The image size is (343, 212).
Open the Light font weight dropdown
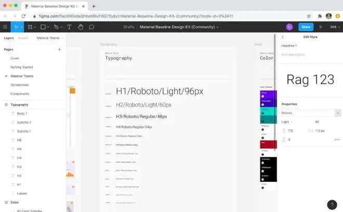pyautogui.click(x=287, y=122)
